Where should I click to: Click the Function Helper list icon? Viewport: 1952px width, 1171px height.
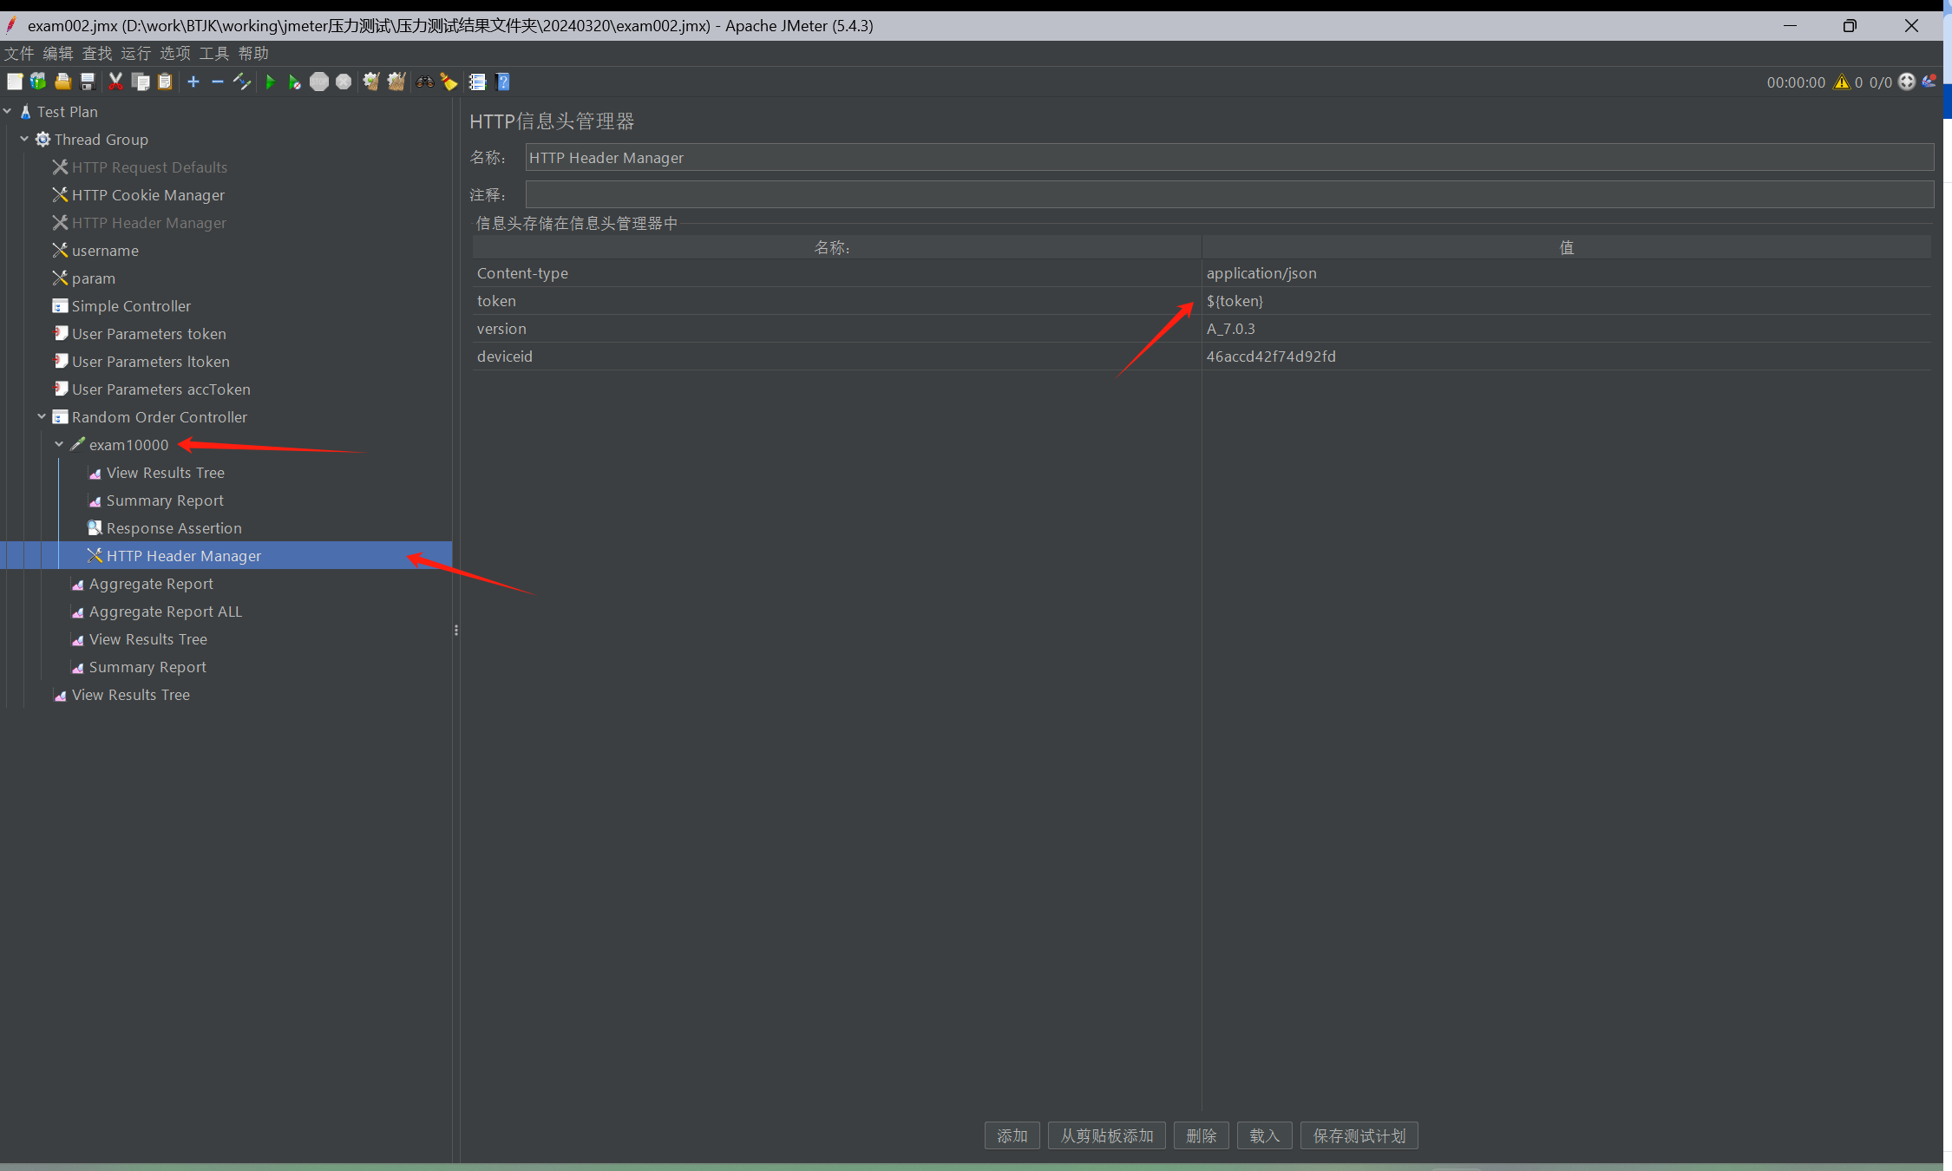(477, 82)
